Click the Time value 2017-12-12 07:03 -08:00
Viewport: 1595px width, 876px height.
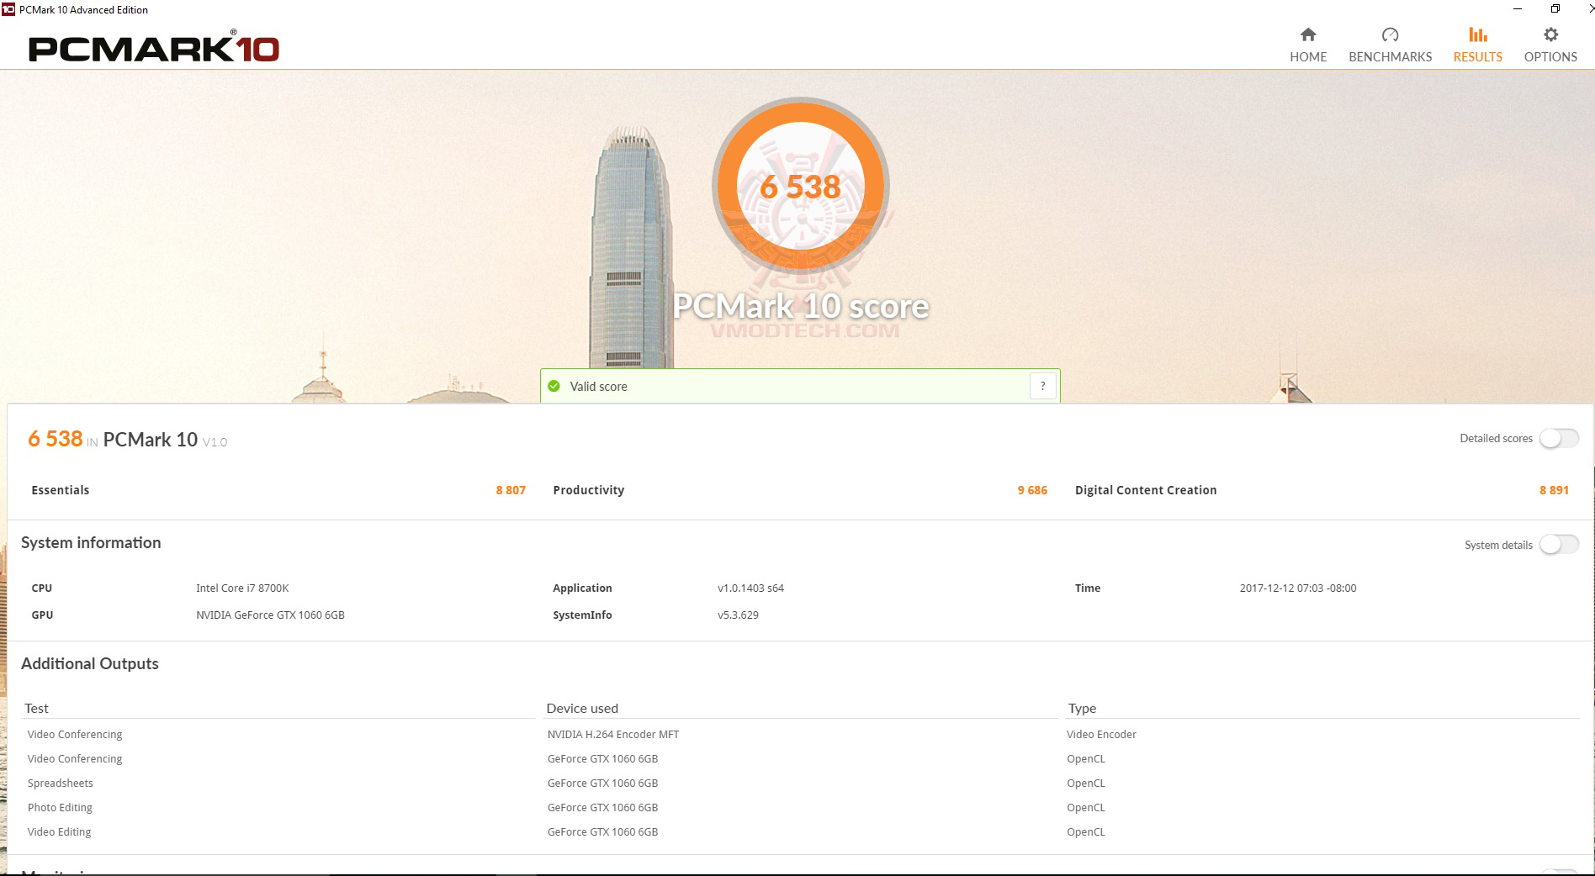(x=1297, y=588)
